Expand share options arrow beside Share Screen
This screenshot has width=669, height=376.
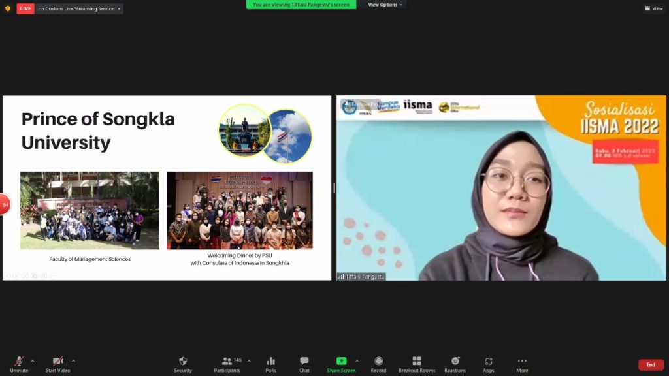[x=357, y=361]
